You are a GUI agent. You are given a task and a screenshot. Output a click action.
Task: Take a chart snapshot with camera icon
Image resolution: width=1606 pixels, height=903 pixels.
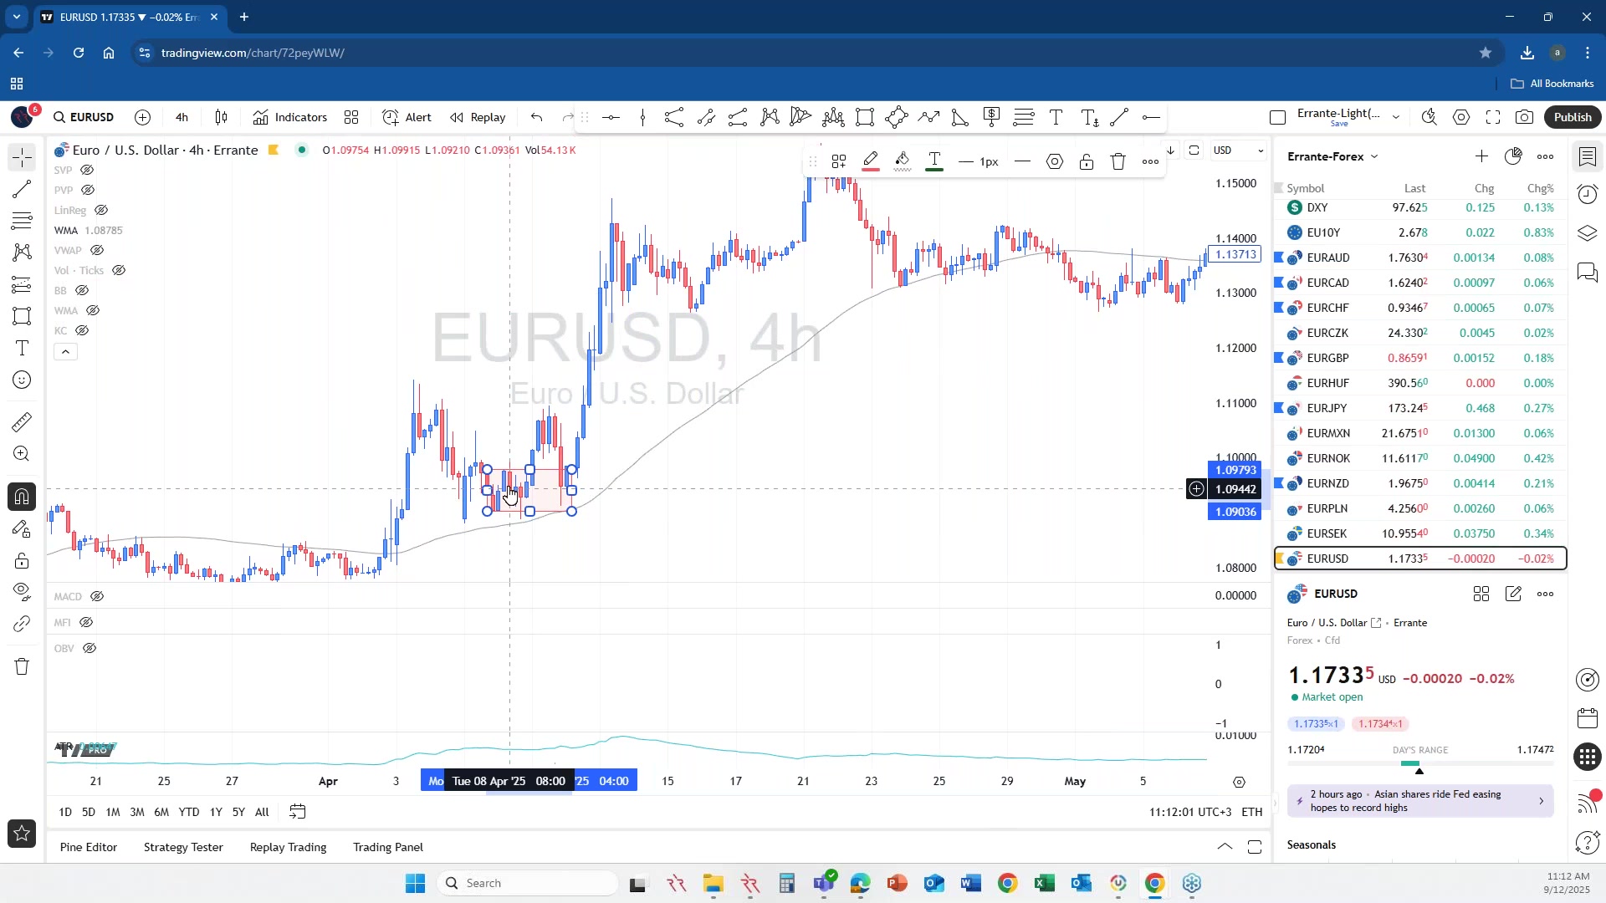(x=1525, y=117)
